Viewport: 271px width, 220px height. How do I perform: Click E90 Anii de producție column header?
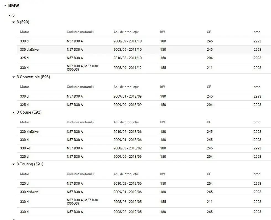point(126,32)
